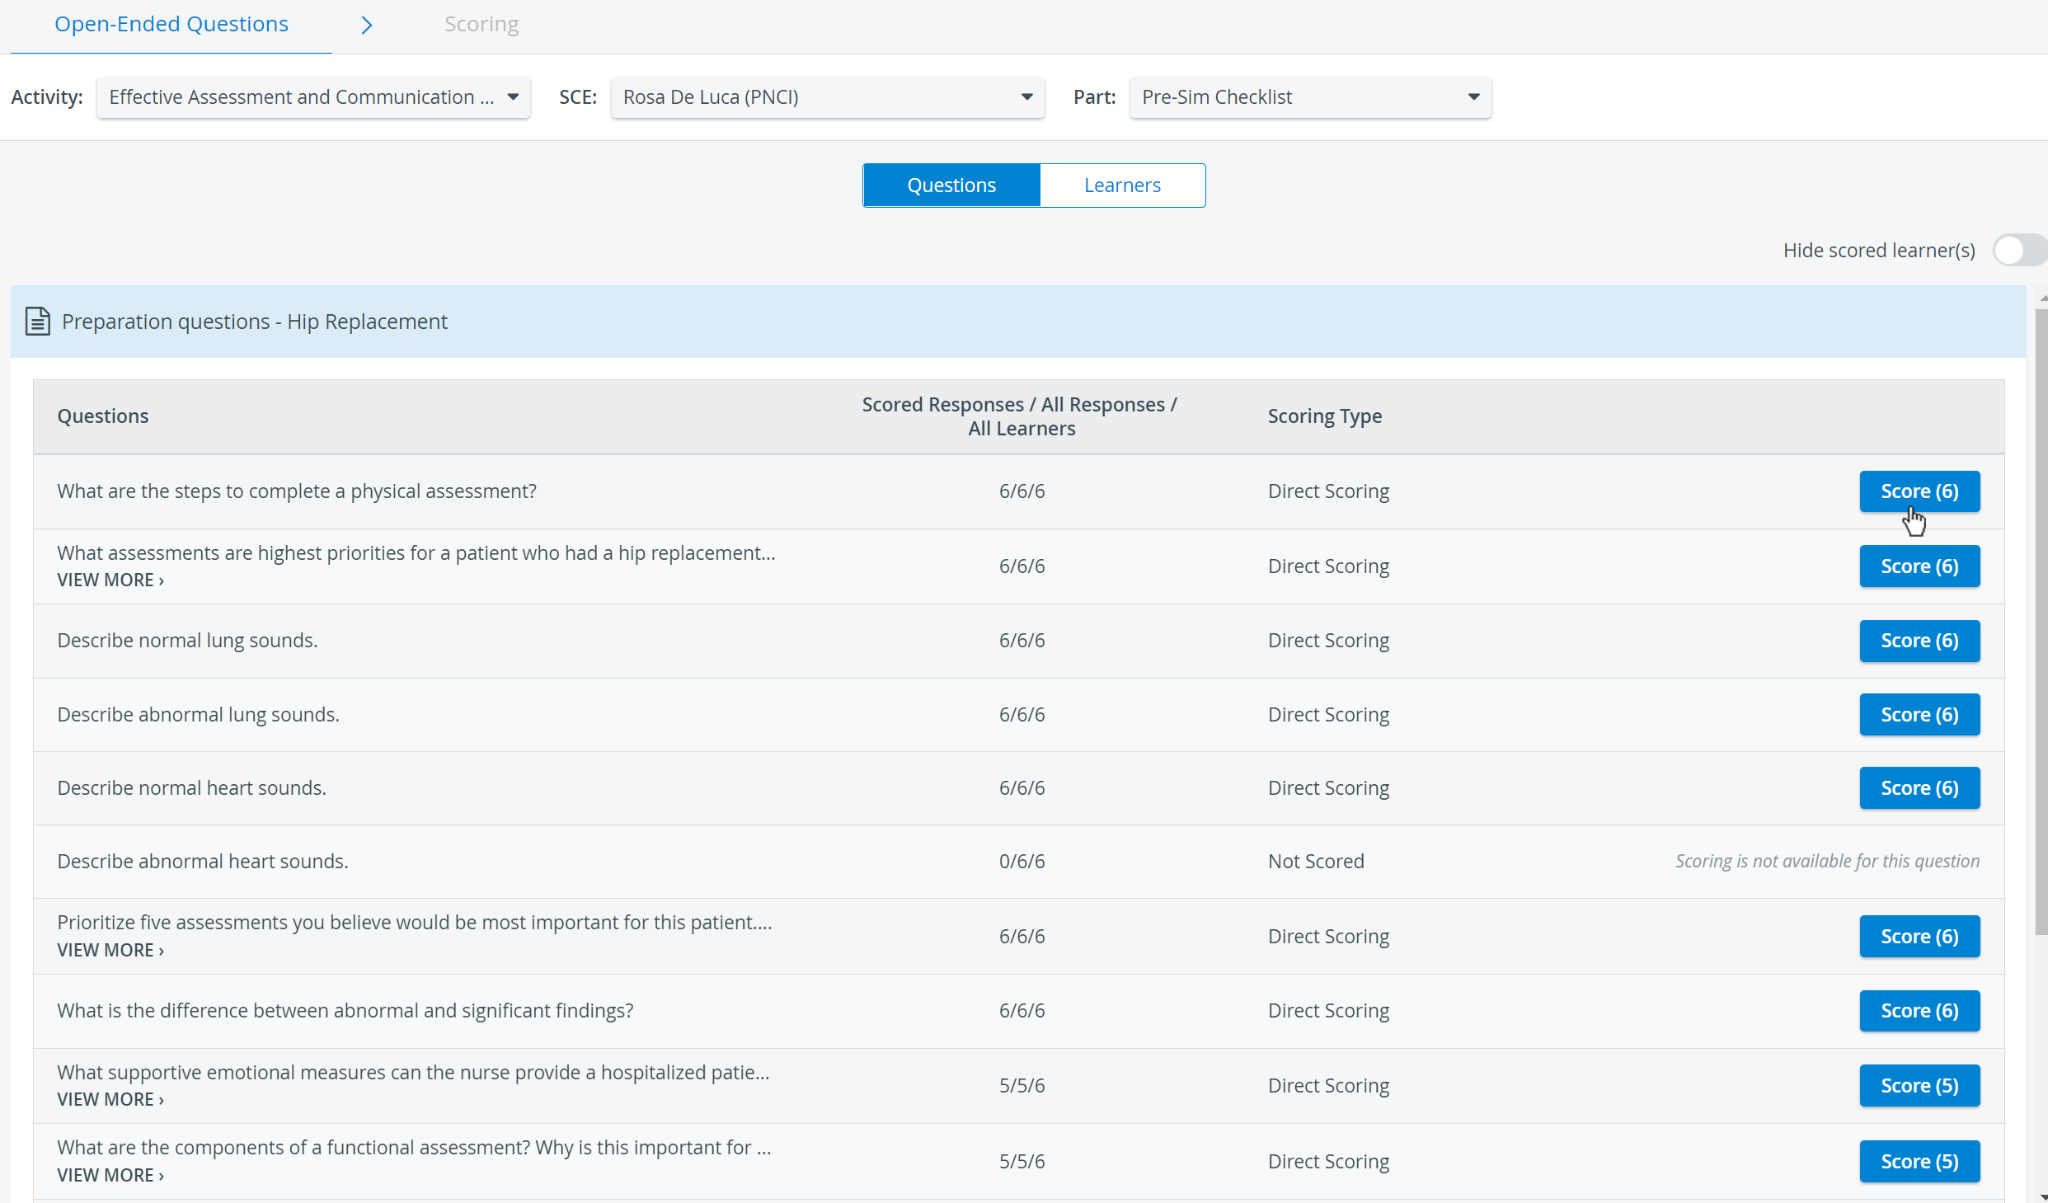Image resolution: width=2048 pixels, height=1203 pixels.
Task: Open the Open-Ended Questions breadcrumb tab
Action: (171, 24)
